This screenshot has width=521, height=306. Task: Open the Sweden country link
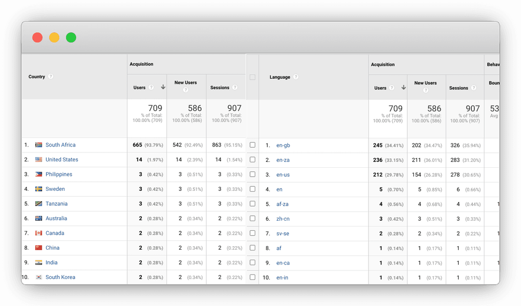tap(55, 189)
